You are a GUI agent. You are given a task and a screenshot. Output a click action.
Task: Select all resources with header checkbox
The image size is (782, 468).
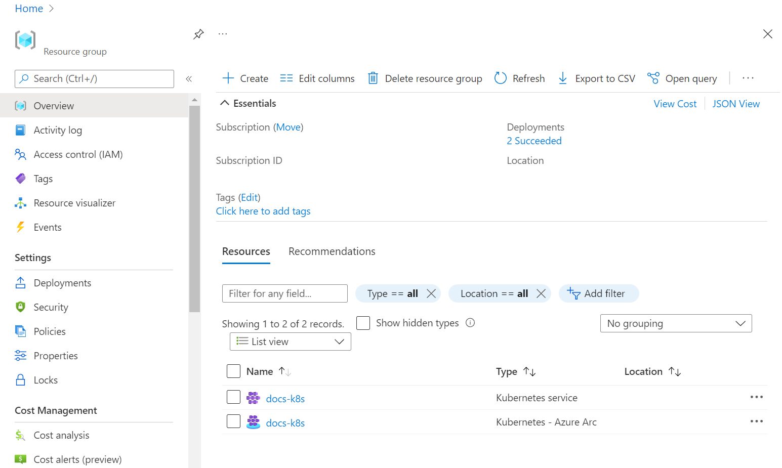pos(233,371)
